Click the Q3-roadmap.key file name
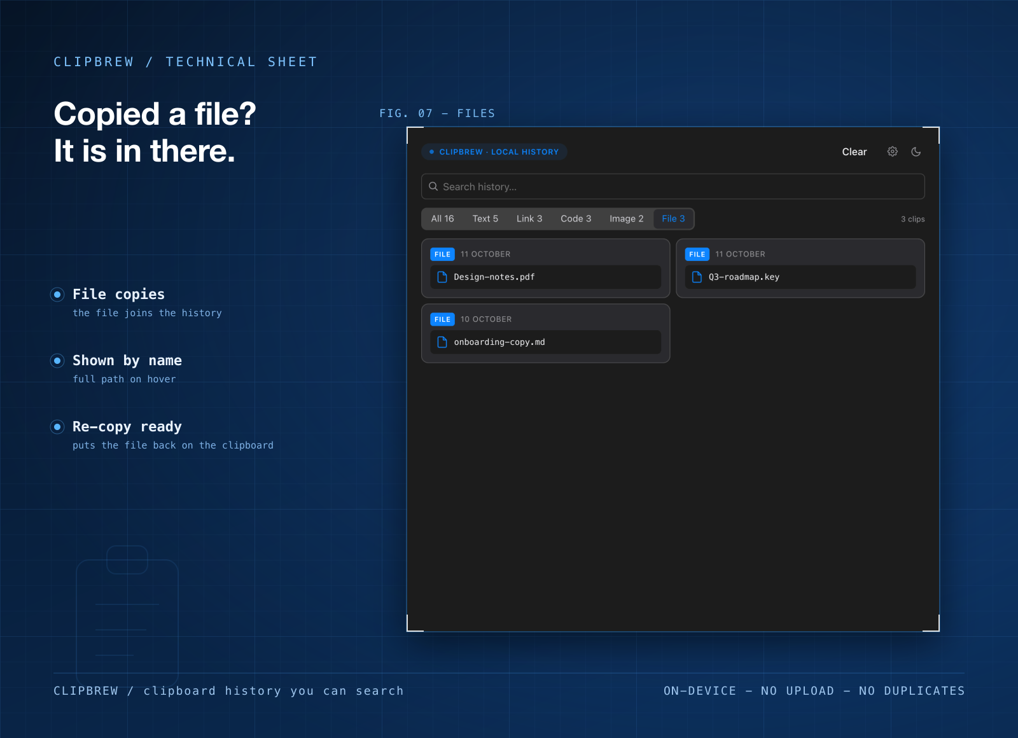Image resolution: width=1018 pixels, height=738 pixels. (744, 277)
